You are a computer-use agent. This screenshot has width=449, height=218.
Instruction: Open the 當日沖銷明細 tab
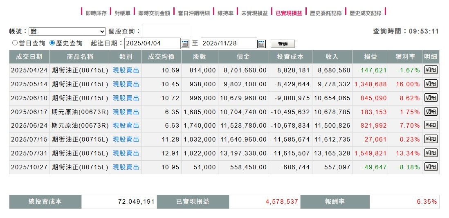[x=194, y=13]
